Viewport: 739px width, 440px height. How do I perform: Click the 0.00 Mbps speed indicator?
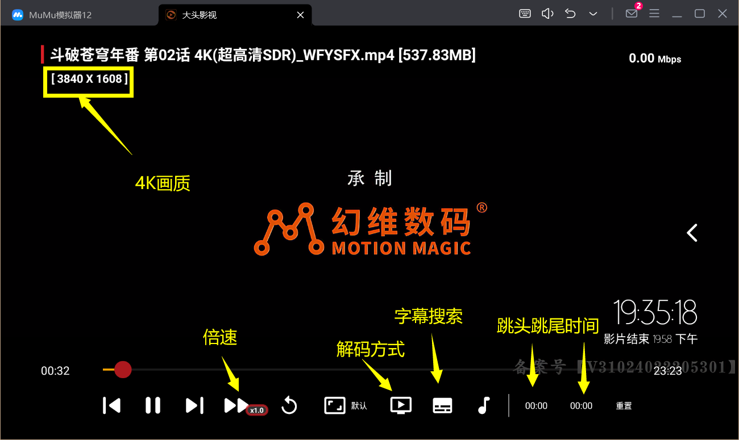point(655,58)
